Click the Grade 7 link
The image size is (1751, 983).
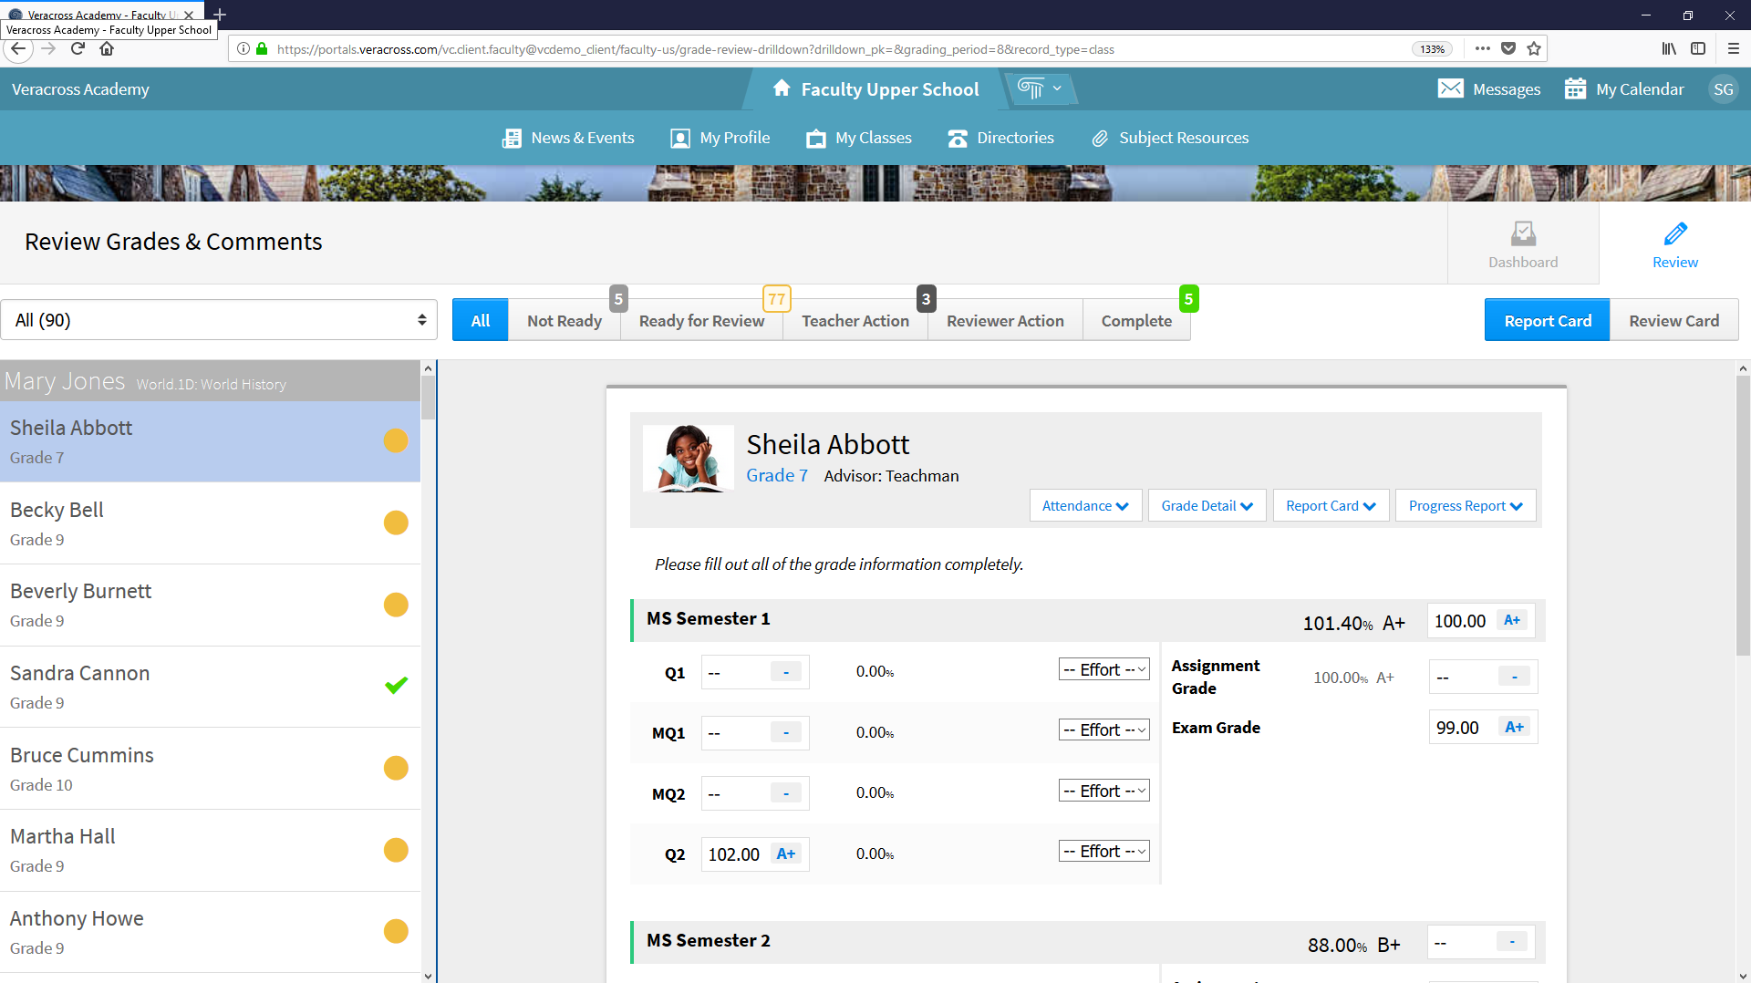(x=777, y=476)
